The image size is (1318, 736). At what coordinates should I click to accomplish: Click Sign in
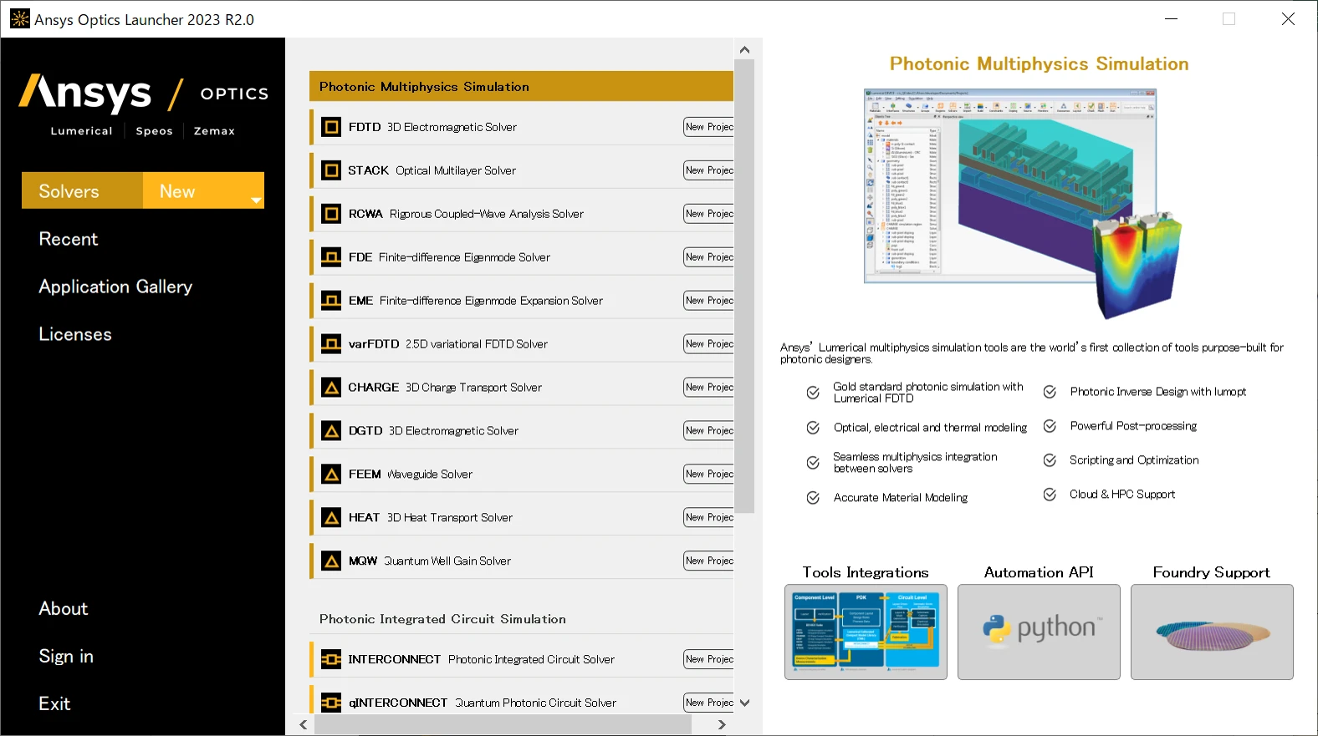pyautogui.click(x=66, y=657)
